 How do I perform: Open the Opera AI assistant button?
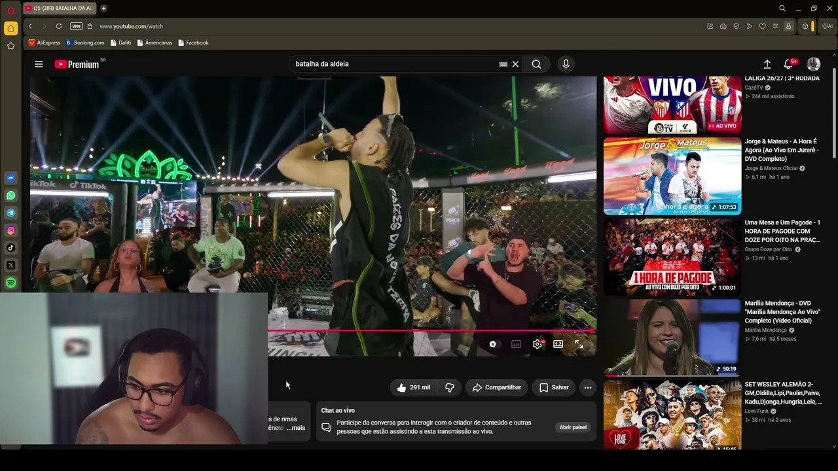(828, 26)
